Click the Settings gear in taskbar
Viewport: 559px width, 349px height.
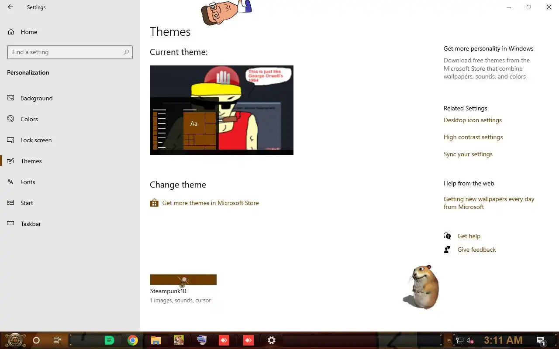point(272,340)
